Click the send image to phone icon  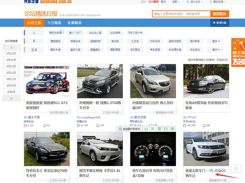[x=120, y=129]
